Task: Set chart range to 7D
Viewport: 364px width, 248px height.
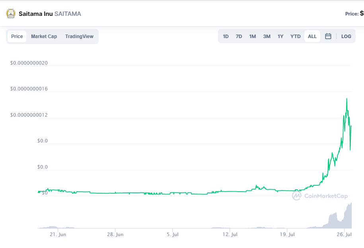Action: tap(239, 37)
